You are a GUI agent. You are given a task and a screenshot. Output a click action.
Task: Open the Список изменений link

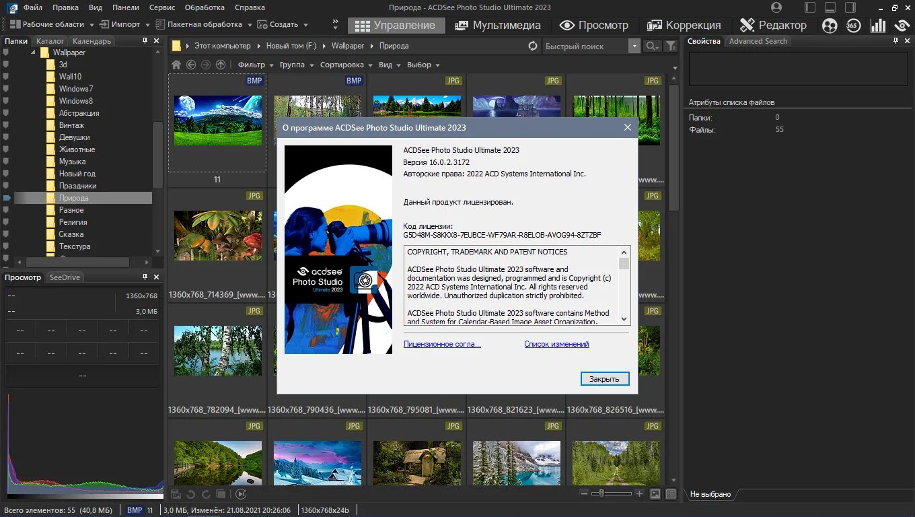coord(556,344)
